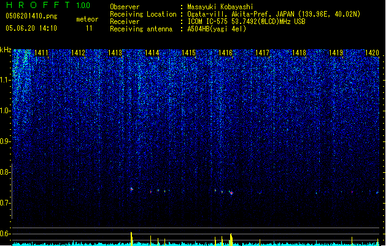This screenshot has height=246, width=386.
Task: Click the 1414 time marker
Action: pos(152,52)
